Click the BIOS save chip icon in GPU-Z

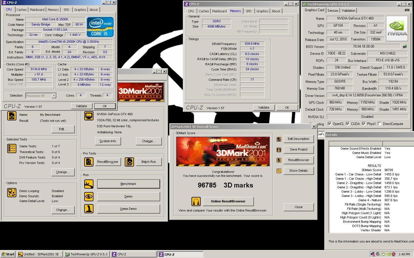pos(405,46)
